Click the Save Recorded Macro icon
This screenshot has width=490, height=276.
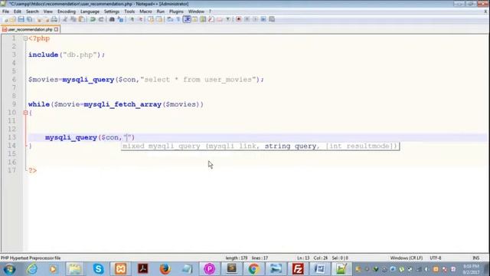tap(272, 19)
